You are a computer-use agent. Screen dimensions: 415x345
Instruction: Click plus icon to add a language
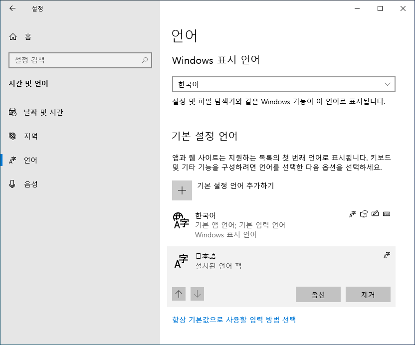click(x=182, y=190)
